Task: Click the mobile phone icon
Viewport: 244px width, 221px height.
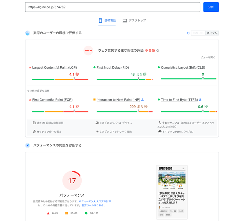Action: pyautogui.click(x=101, y=20)
